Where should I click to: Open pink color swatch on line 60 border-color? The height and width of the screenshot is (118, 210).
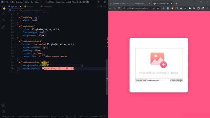[43, 69]
